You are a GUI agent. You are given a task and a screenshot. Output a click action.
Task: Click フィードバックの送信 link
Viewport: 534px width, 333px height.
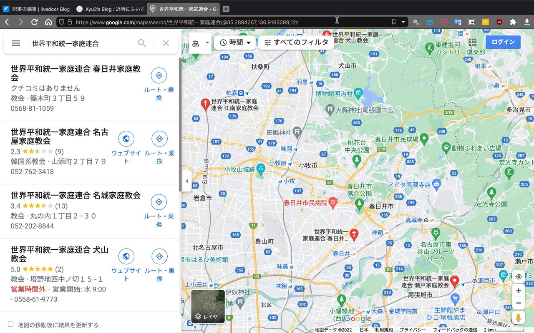[x=455, y=330]
